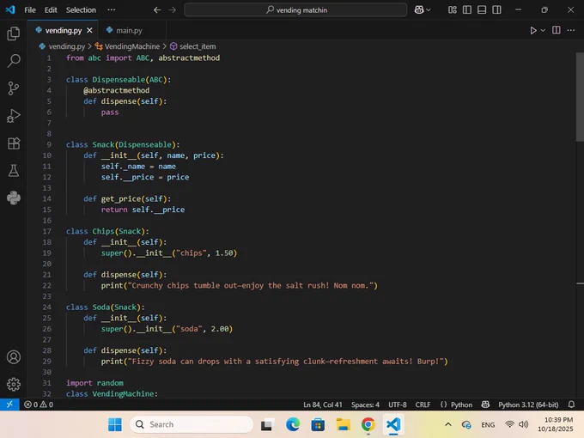
Task: Open the Selection menu
Action: 81,9
